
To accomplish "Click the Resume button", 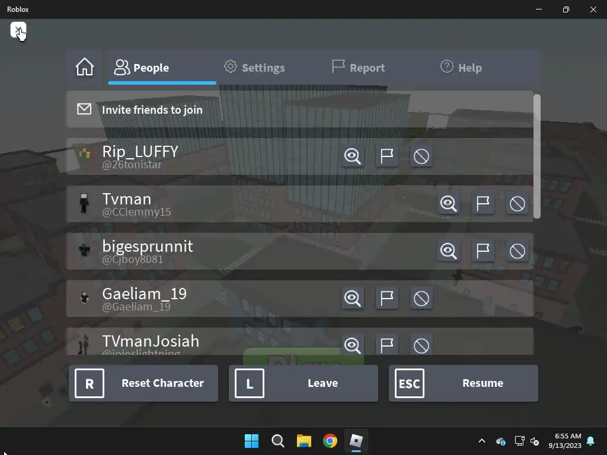I will click(x=464, y=383).
